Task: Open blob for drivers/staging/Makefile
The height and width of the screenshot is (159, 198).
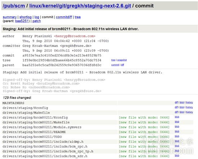Action: point(182,112)
